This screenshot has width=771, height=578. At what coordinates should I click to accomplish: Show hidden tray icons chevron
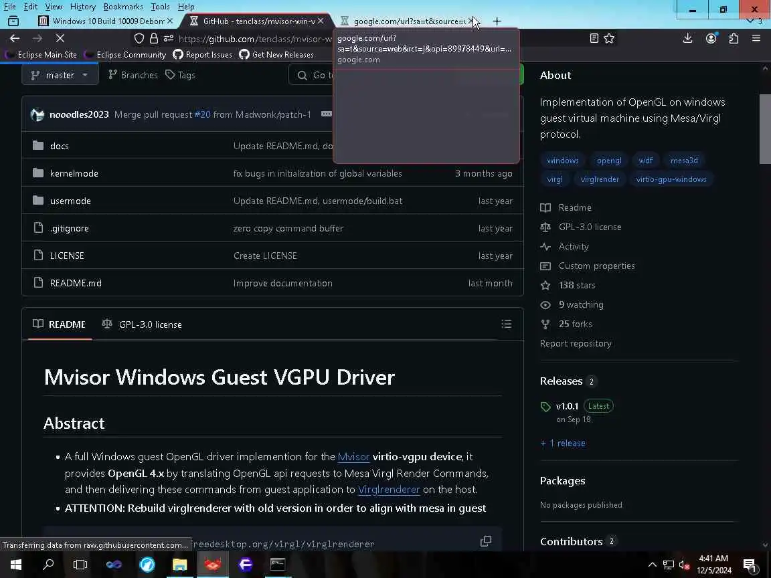click(x=652, y=565)
